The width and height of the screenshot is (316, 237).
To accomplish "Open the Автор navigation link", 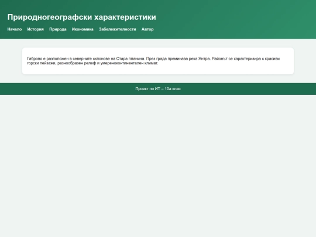I will (x=147, y=29).
